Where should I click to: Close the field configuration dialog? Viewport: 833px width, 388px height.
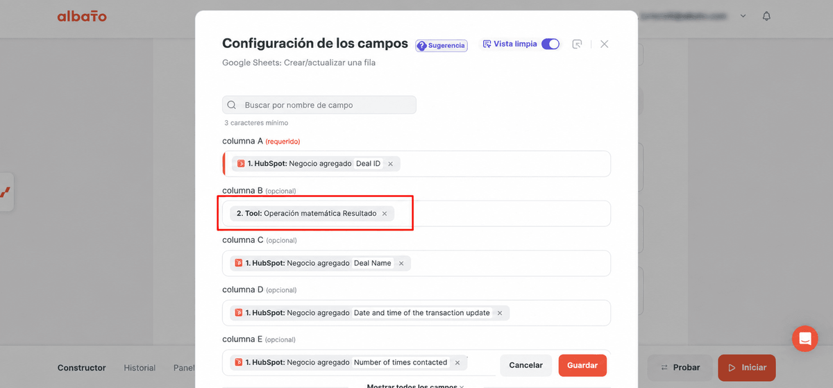point(604,44)
